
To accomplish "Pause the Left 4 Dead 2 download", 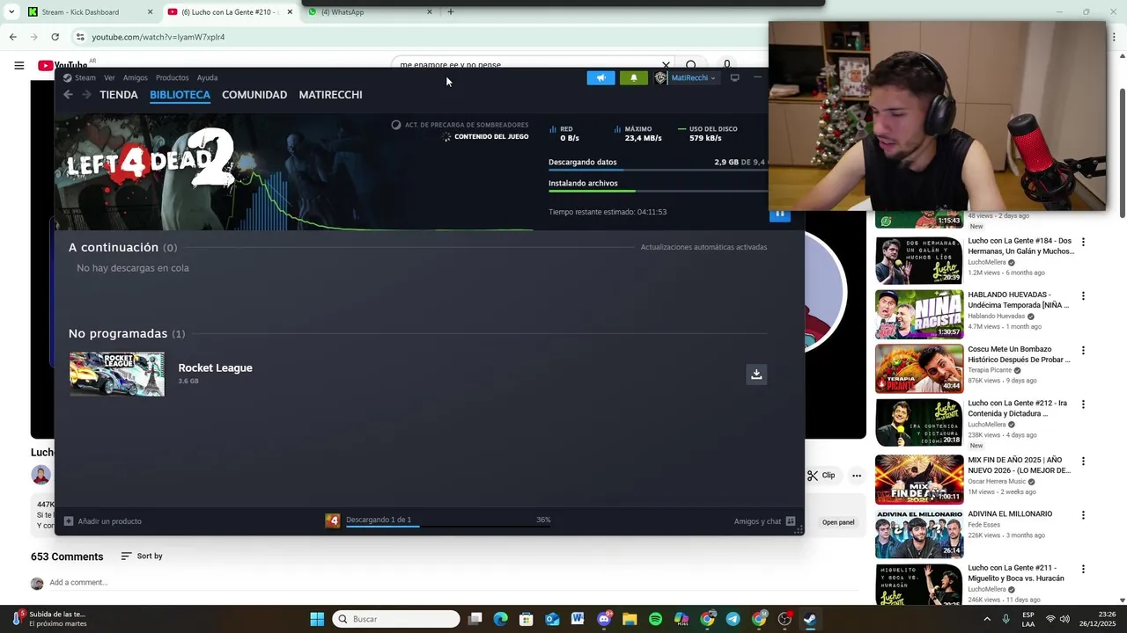I will coord(779,214).
